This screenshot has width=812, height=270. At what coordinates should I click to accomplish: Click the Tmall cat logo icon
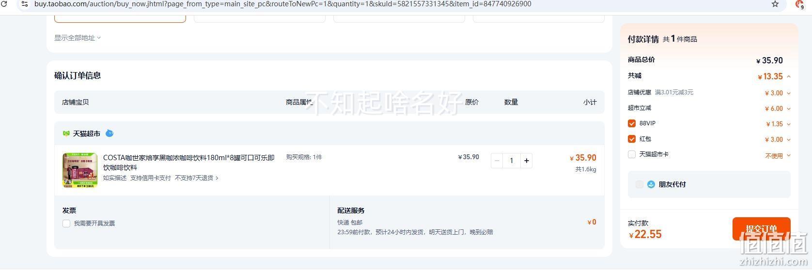click(66, 134)
